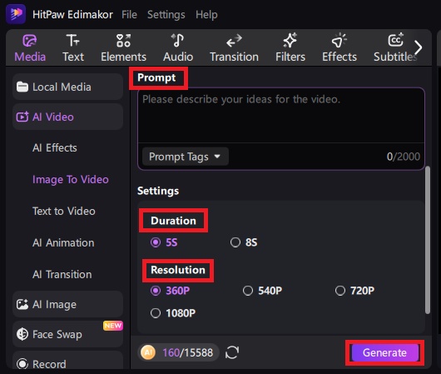Select the Audio tool icon
This screenshot has height=374, width=441.
click(x=178, y=41)
